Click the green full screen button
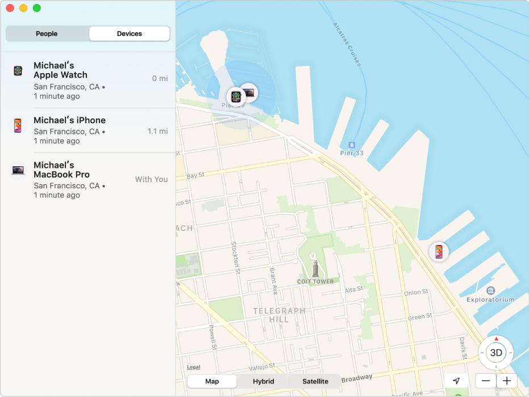The image size is (529, 397). click(x=37, y=8)
